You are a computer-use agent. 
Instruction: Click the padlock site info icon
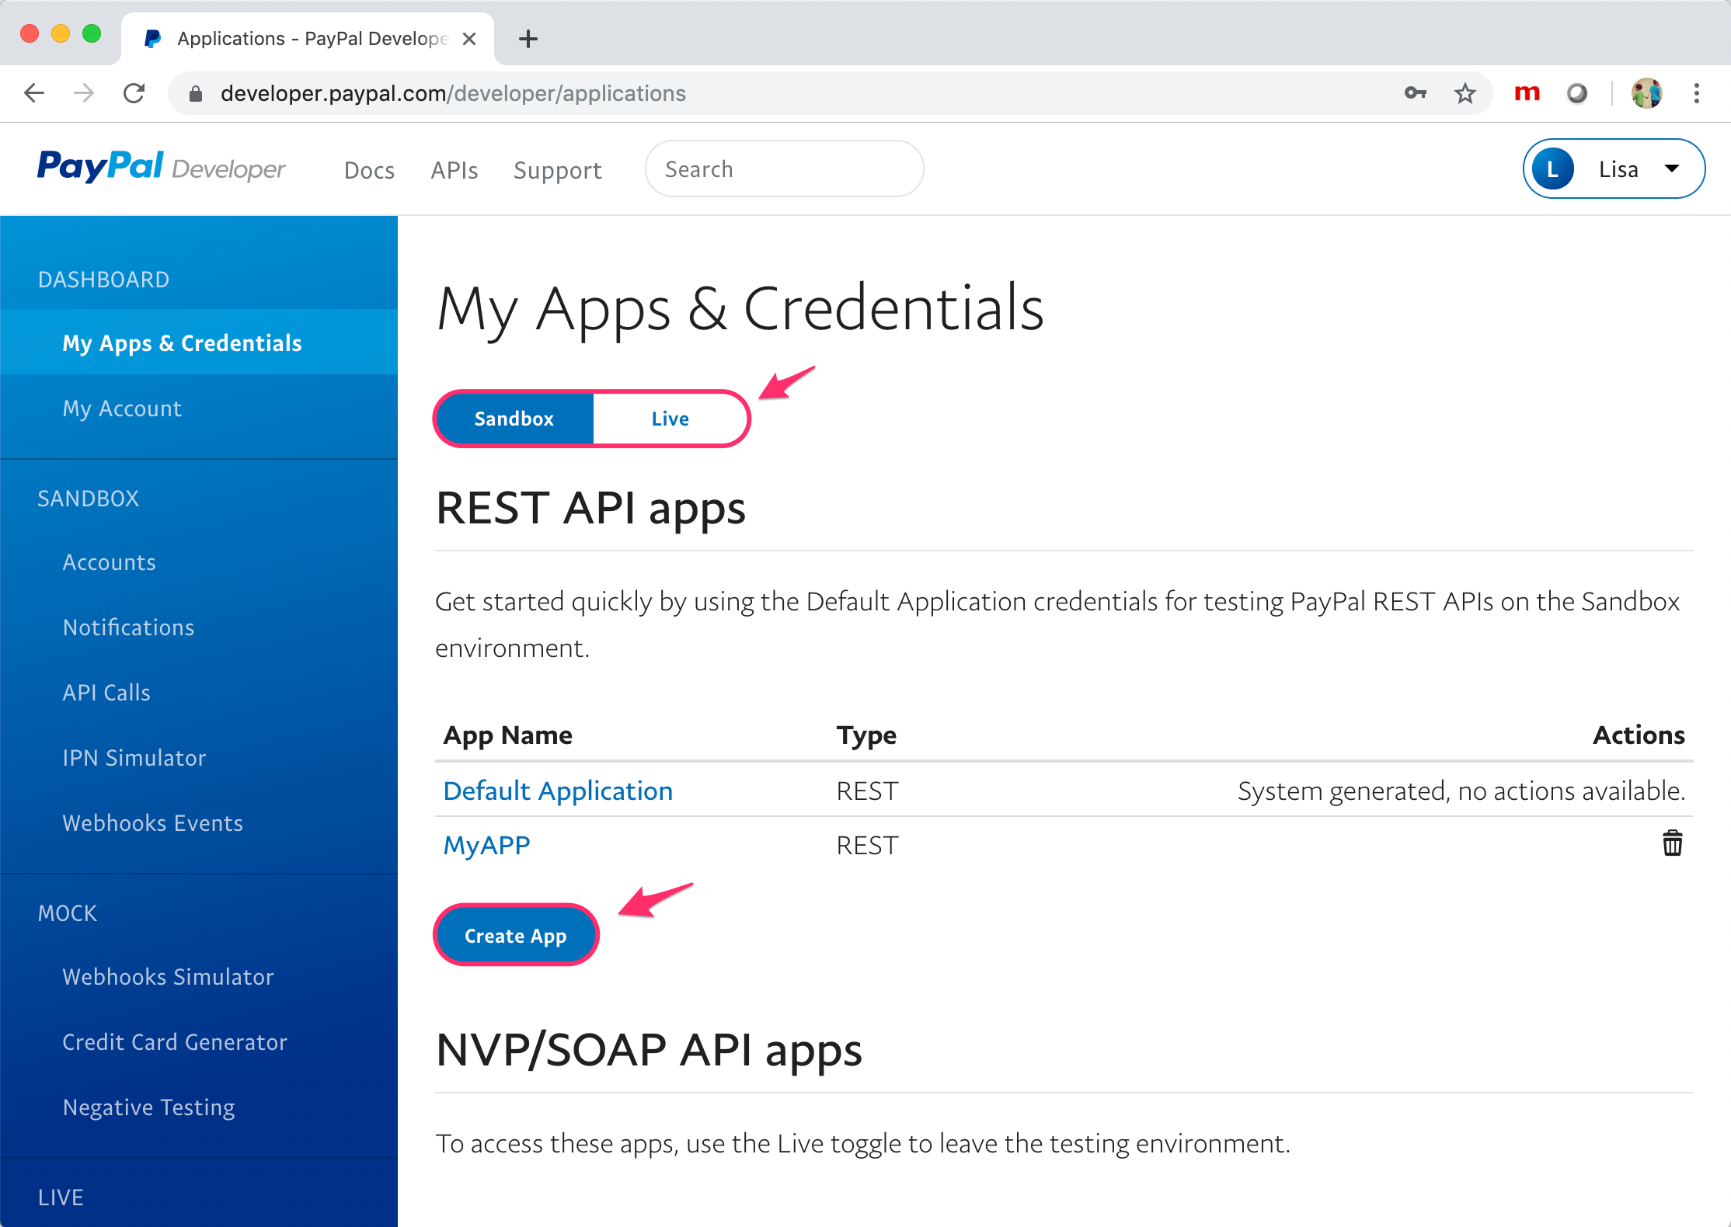click(196, 94)
